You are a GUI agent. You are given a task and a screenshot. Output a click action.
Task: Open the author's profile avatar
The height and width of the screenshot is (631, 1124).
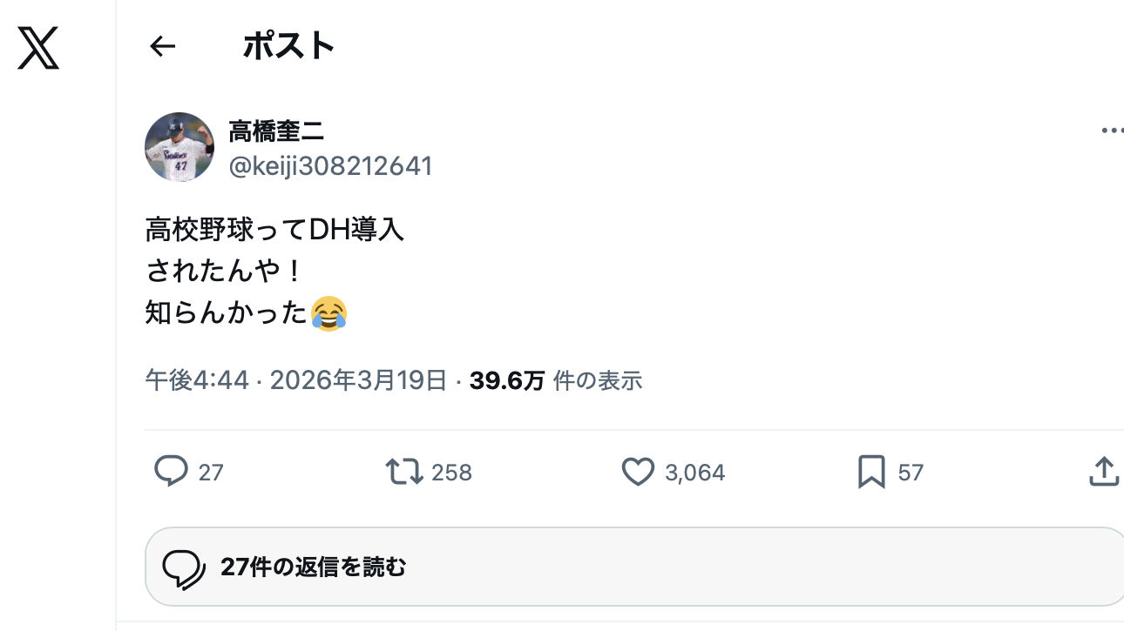click(x=179, y=147)
